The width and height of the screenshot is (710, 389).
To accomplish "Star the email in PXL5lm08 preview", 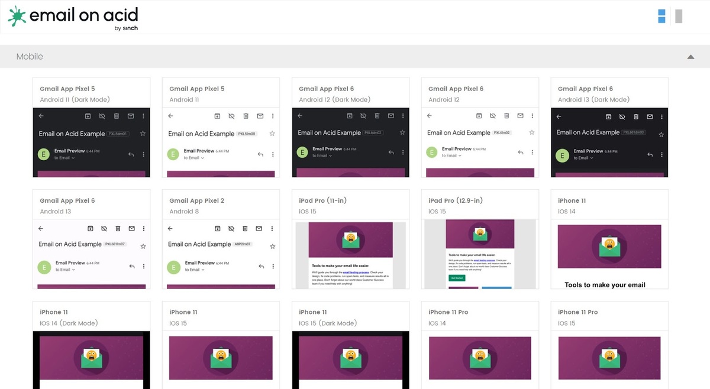I will 272,134.
